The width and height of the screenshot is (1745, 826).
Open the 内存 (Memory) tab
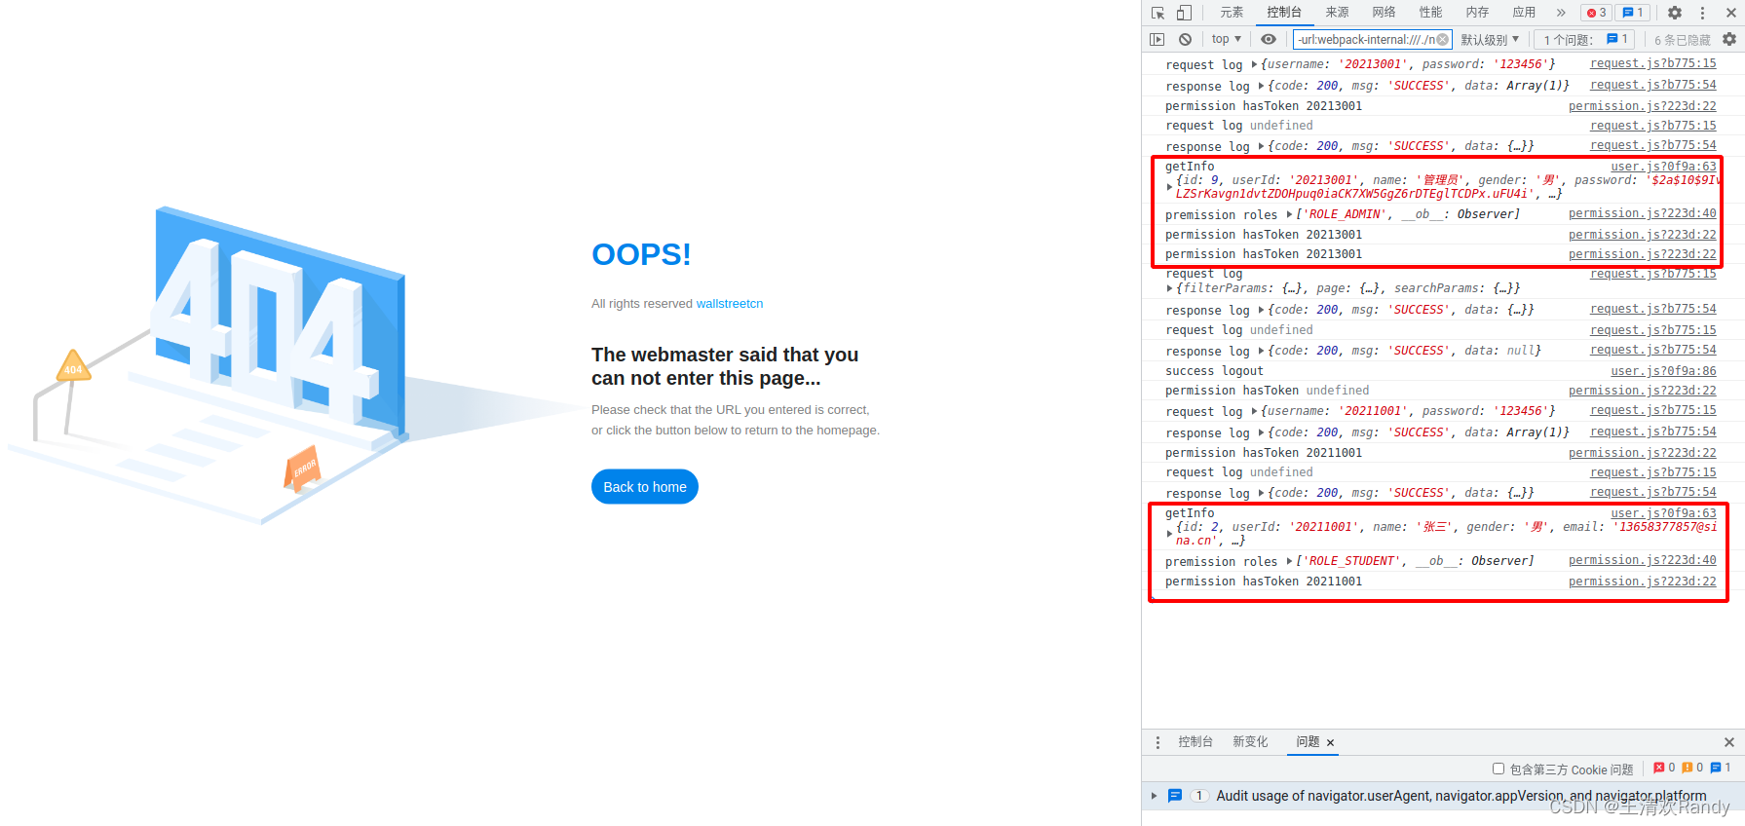(1477, 13)
